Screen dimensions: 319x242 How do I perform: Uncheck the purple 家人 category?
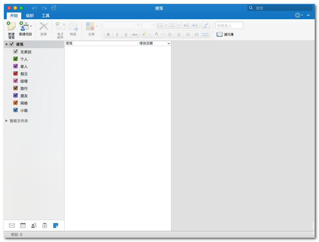click(16, 66)
